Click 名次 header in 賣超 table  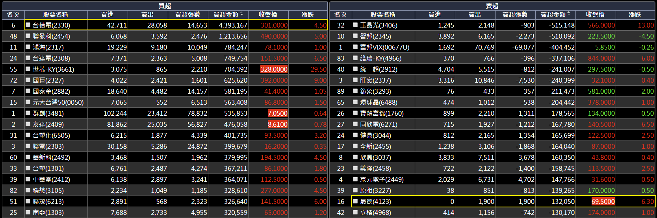point(340,15)
